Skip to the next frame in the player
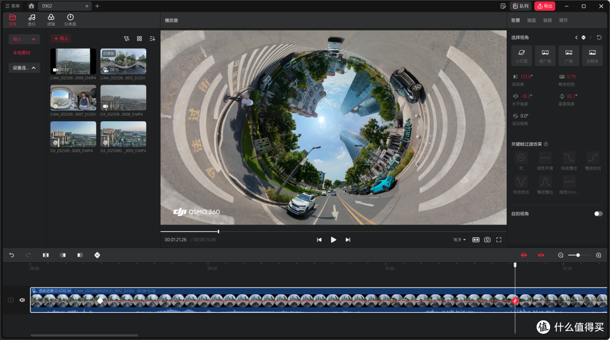The image size is (610, 340). pyautogui.click(x=348, y=240)
